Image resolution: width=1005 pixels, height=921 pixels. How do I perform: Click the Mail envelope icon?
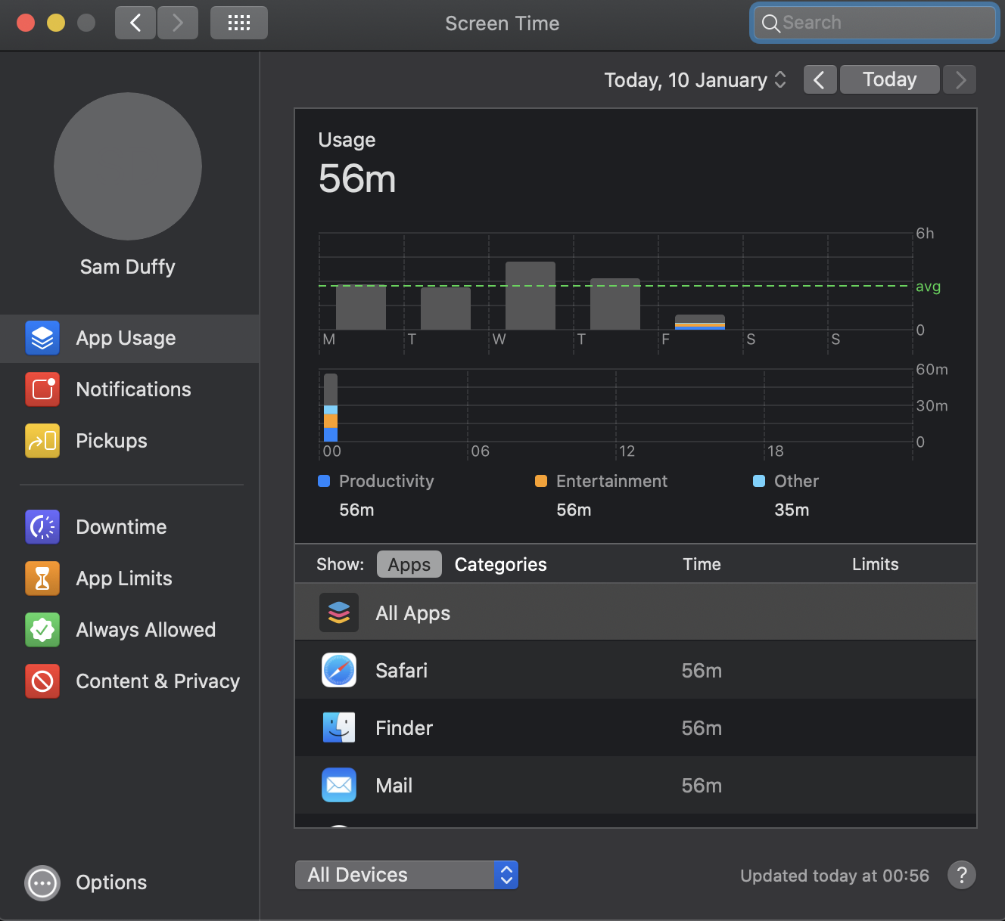pos(339,786)
